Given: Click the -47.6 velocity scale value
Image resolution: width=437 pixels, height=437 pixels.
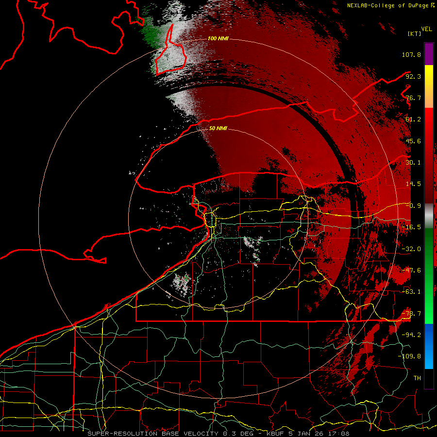Looking at the screenshot, I should 411,270.
